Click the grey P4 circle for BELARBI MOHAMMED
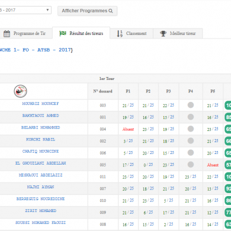Screen dimensions: 231x231 pos(191,129)
